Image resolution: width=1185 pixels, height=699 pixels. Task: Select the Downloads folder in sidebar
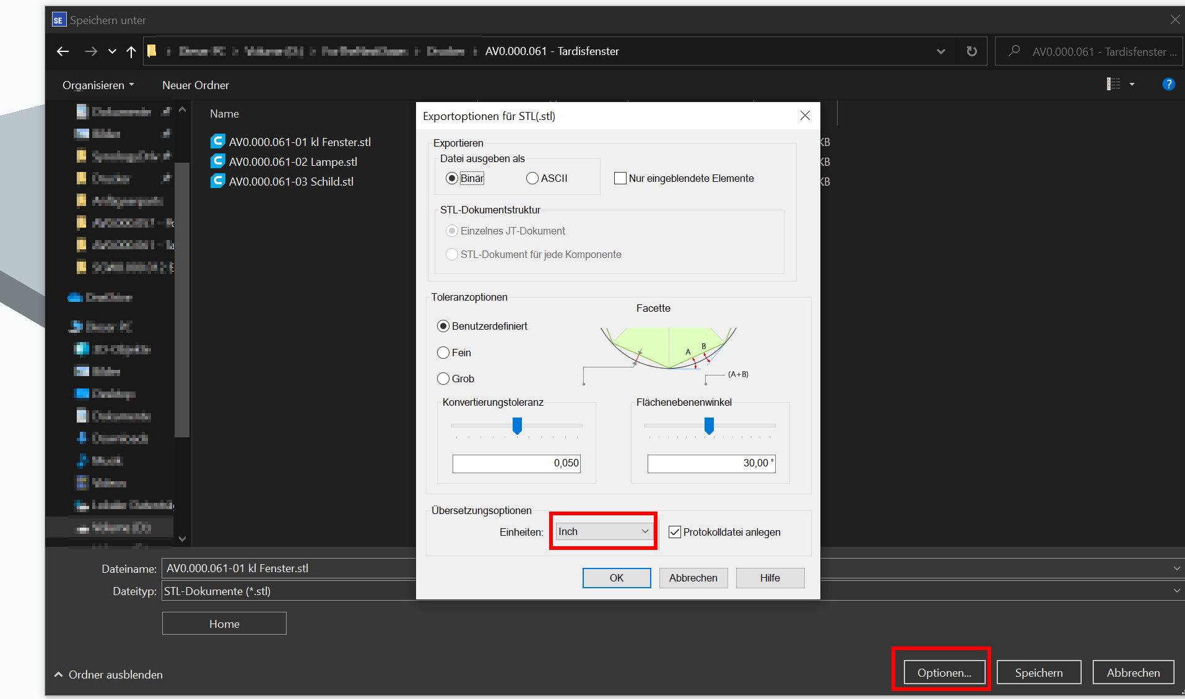coord(111,438)
